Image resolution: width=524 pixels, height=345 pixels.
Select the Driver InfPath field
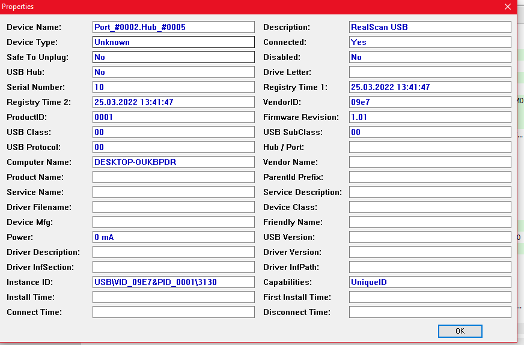(430, 267)
